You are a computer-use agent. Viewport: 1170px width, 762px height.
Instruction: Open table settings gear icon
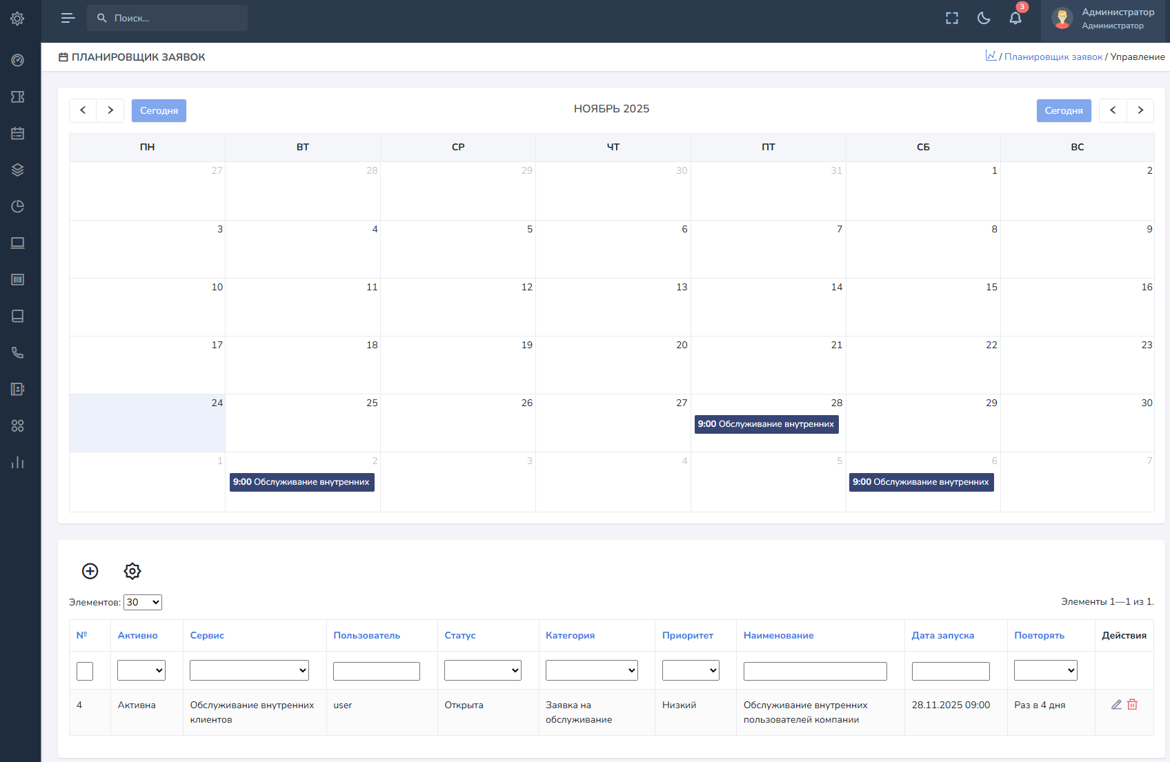click(x=132, y=571)
